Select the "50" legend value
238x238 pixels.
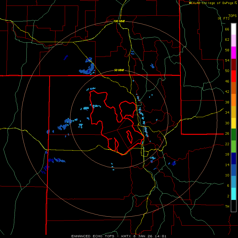point(227,71)
